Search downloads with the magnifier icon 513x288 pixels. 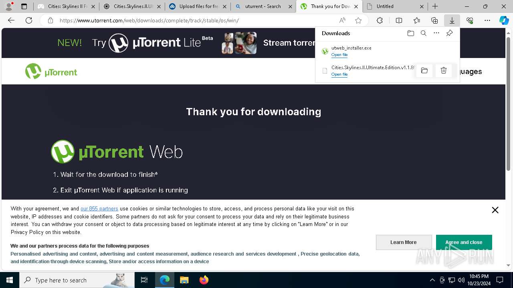[x=424, y=33]
